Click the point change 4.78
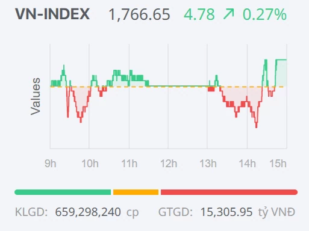The image size is (309, 231). (199, 14)
